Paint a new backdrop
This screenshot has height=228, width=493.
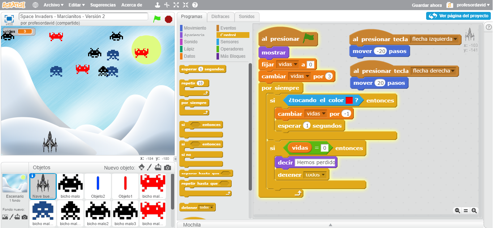11,217
